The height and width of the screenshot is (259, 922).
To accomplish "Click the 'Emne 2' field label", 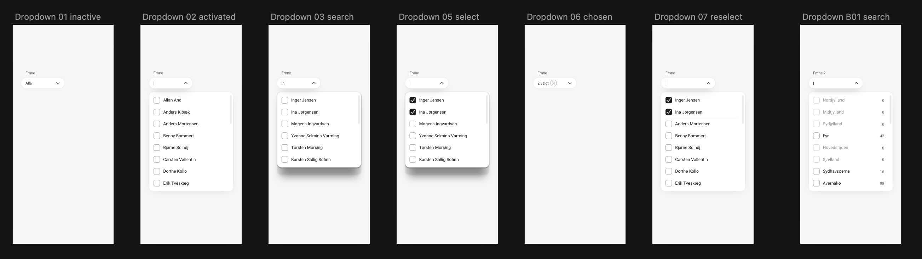I will (x=819, y=73).
